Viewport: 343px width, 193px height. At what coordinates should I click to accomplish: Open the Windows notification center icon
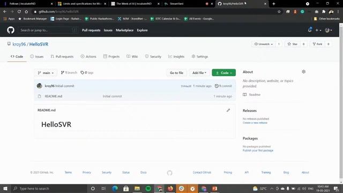(x=336, y=188)
